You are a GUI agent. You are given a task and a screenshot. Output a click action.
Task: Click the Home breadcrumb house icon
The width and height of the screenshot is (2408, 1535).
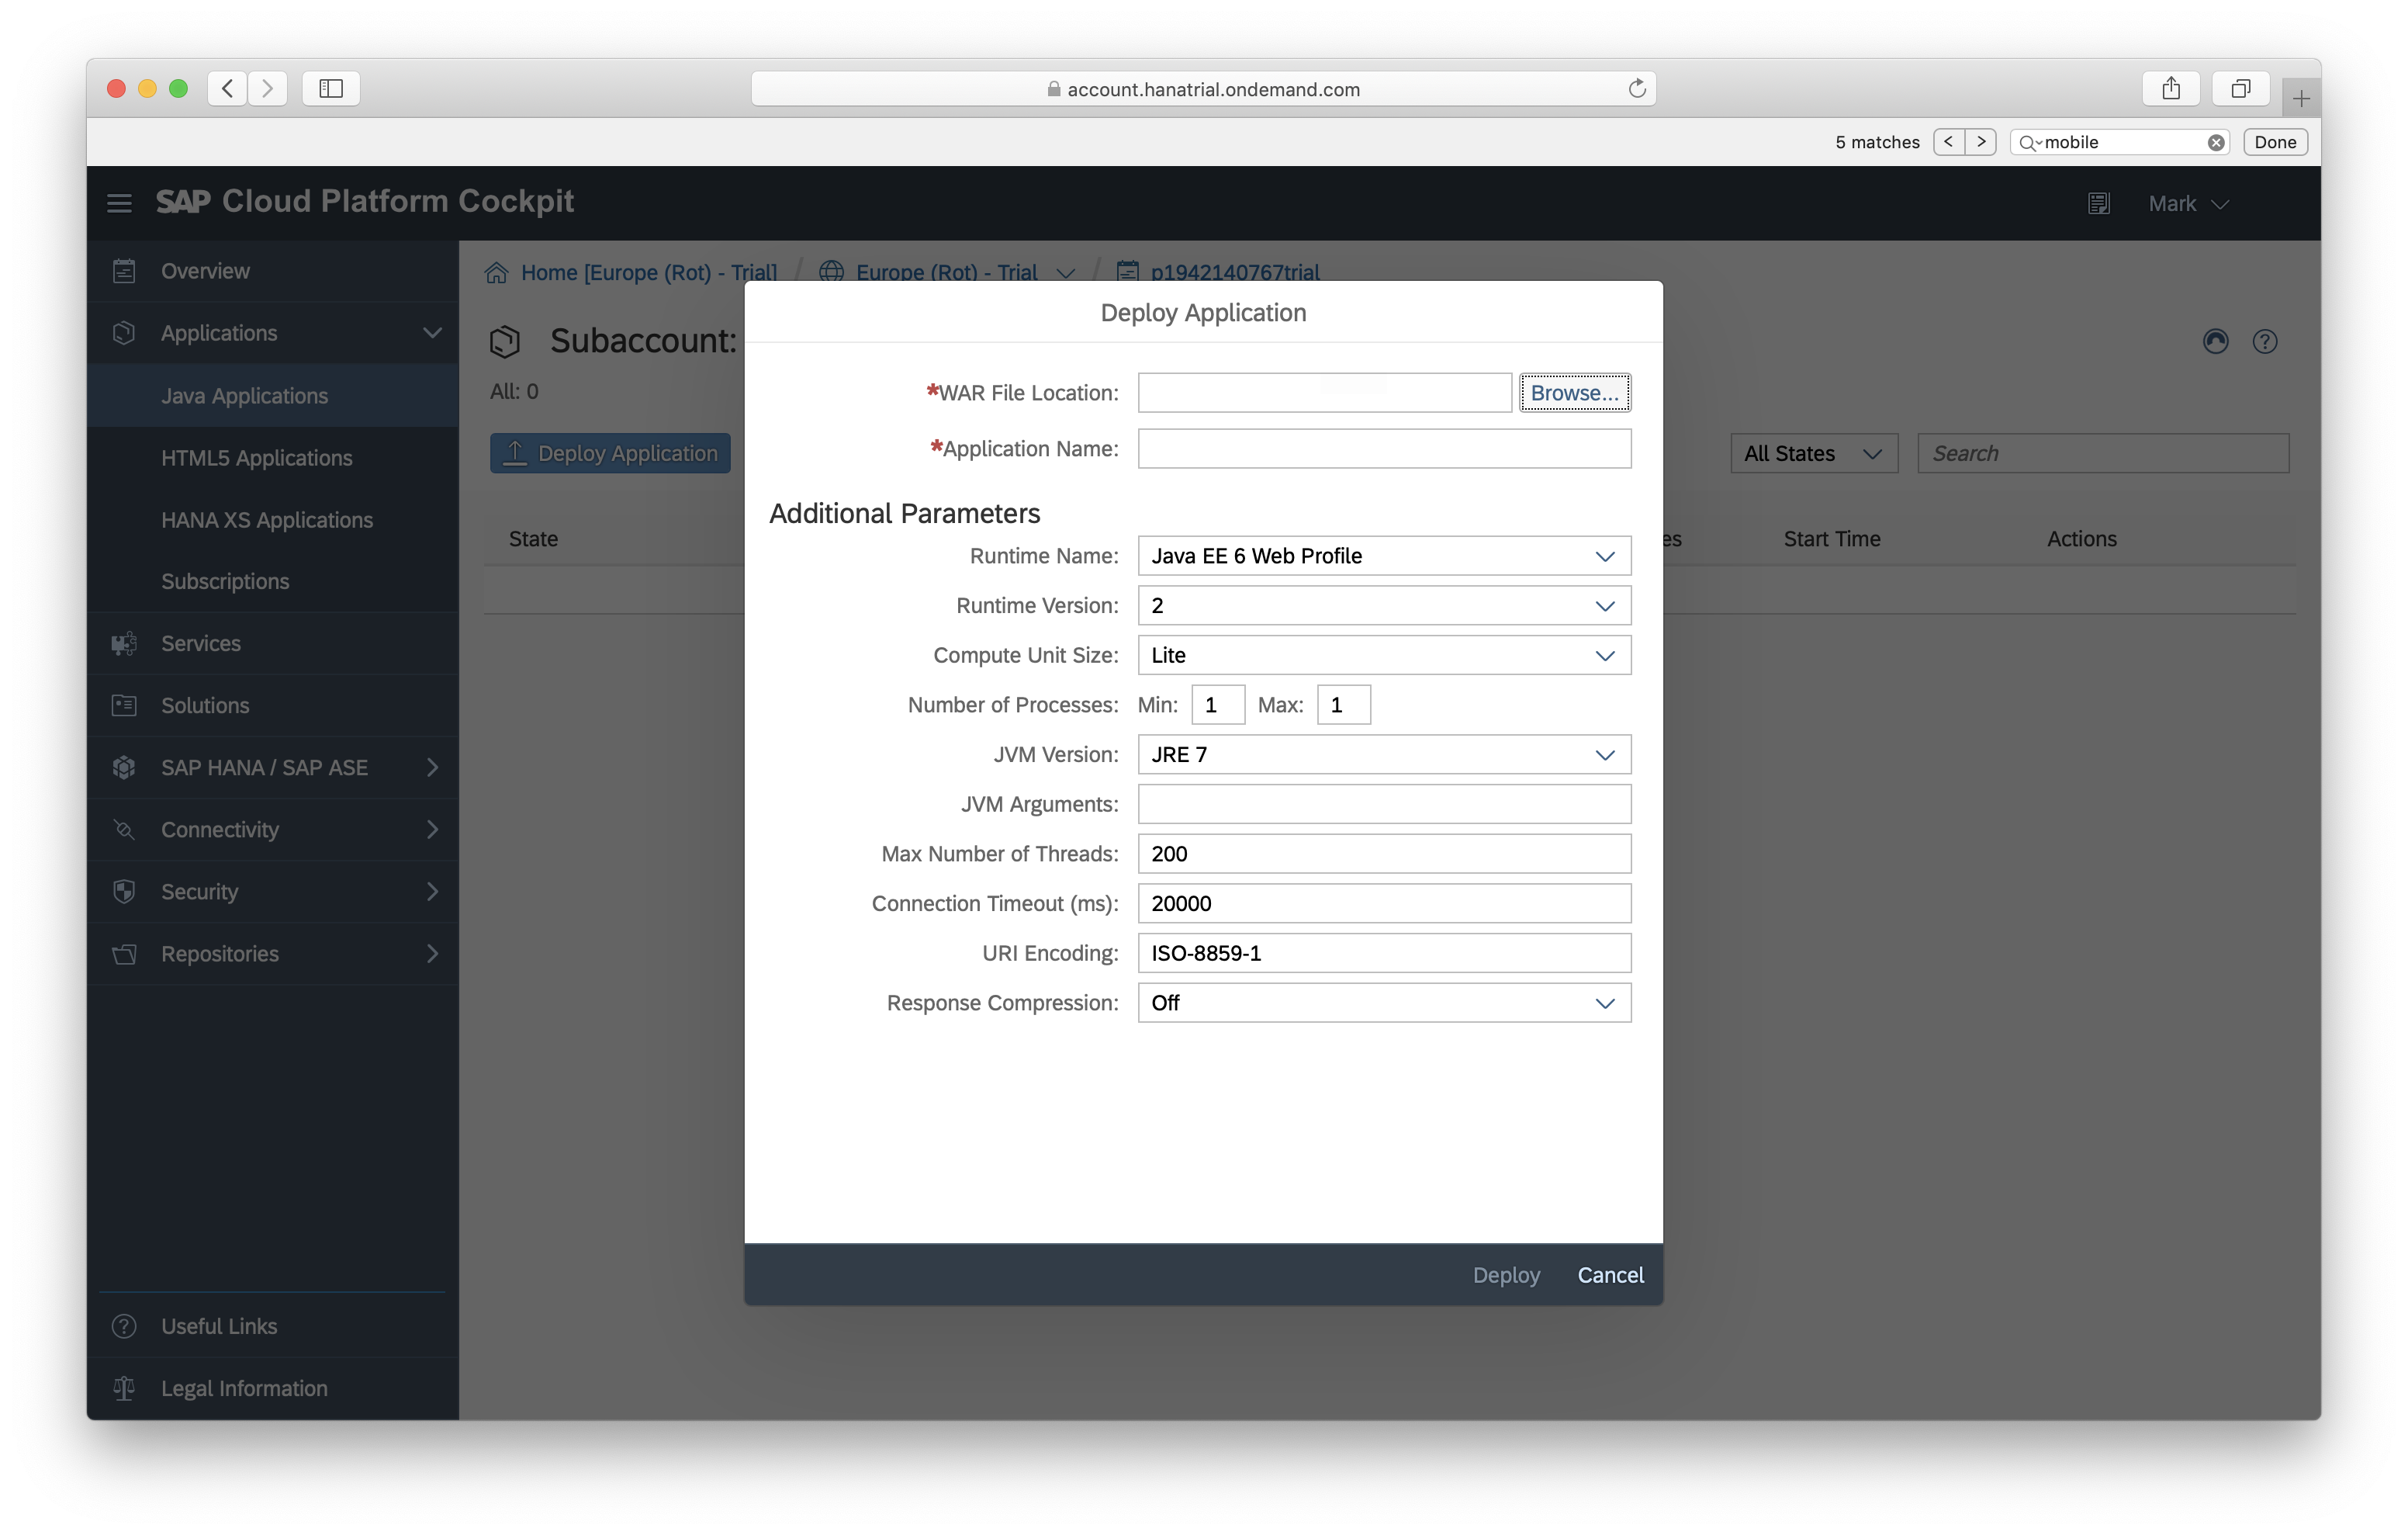[x=497, y=272]
